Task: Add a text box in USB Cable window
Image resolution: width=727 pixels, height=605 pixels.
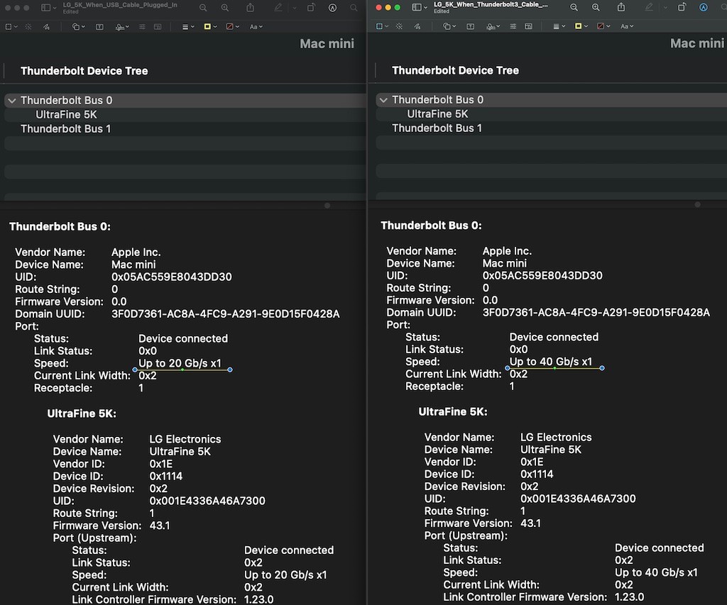Action: (99, 27)
